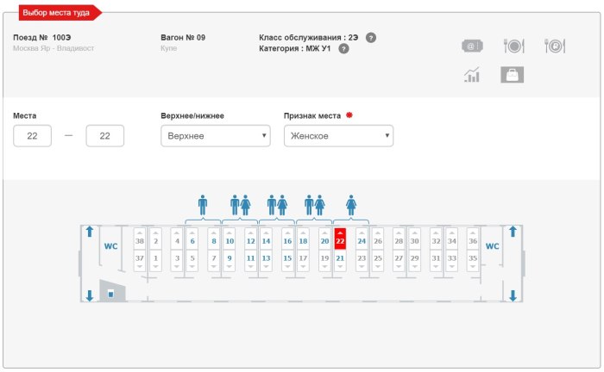
Task: Click unavailable seat 36
Action: coord(473,239)
